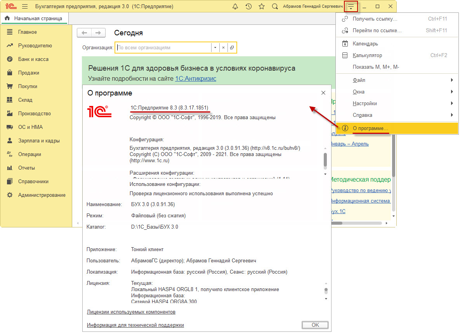Open Покупки section in sidebar
This screenshot has width=460, height=333.
coord(36,86)
